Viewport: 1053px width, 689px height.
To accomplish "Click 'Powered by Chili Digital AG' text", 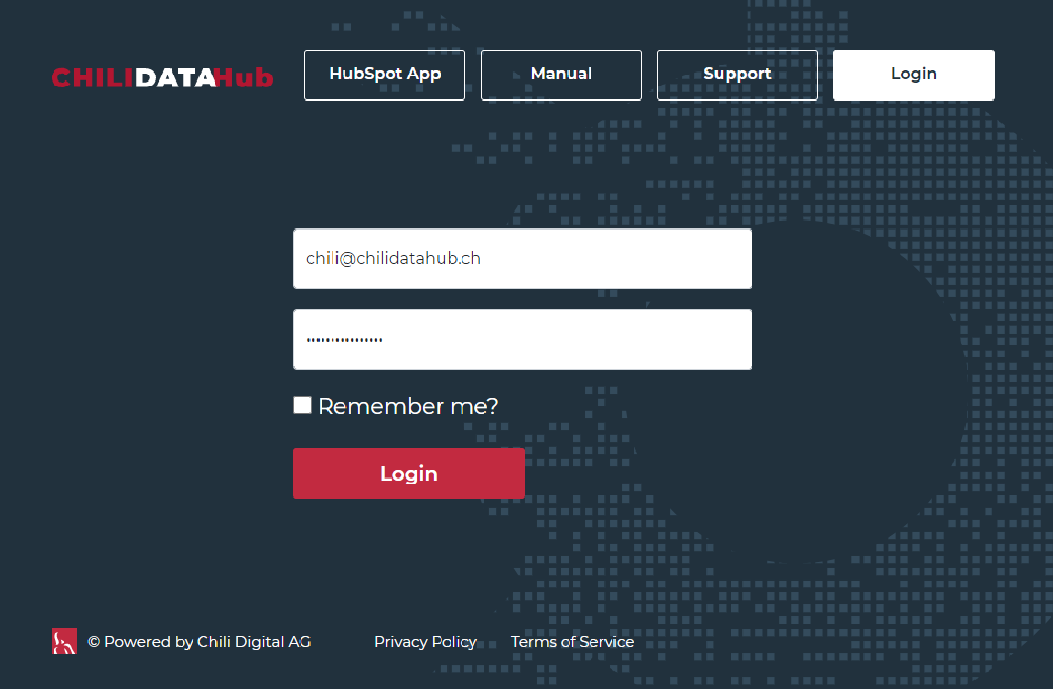I will (199, 642).
